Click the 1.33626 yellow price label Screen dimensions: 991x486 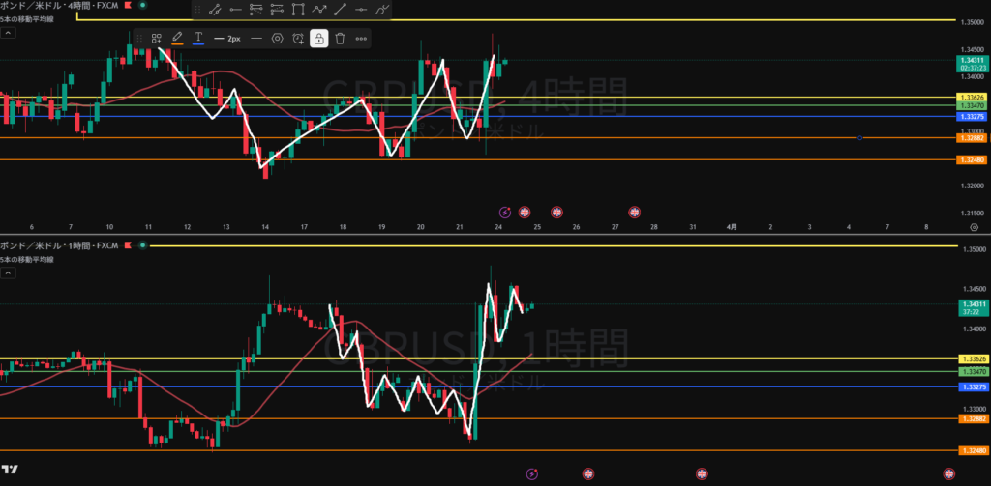pyautogui.click(x=971, y=98)
